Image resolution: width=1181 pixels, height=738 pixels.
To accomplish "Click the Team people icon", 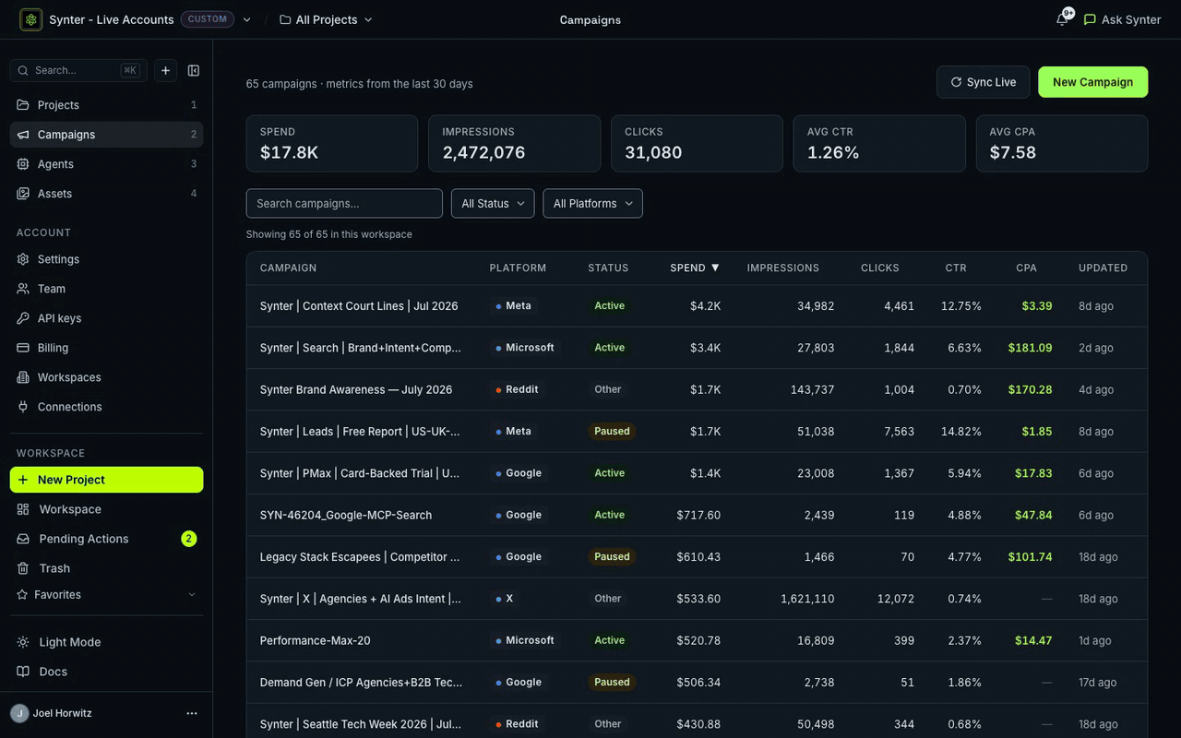I will point(23,289).
